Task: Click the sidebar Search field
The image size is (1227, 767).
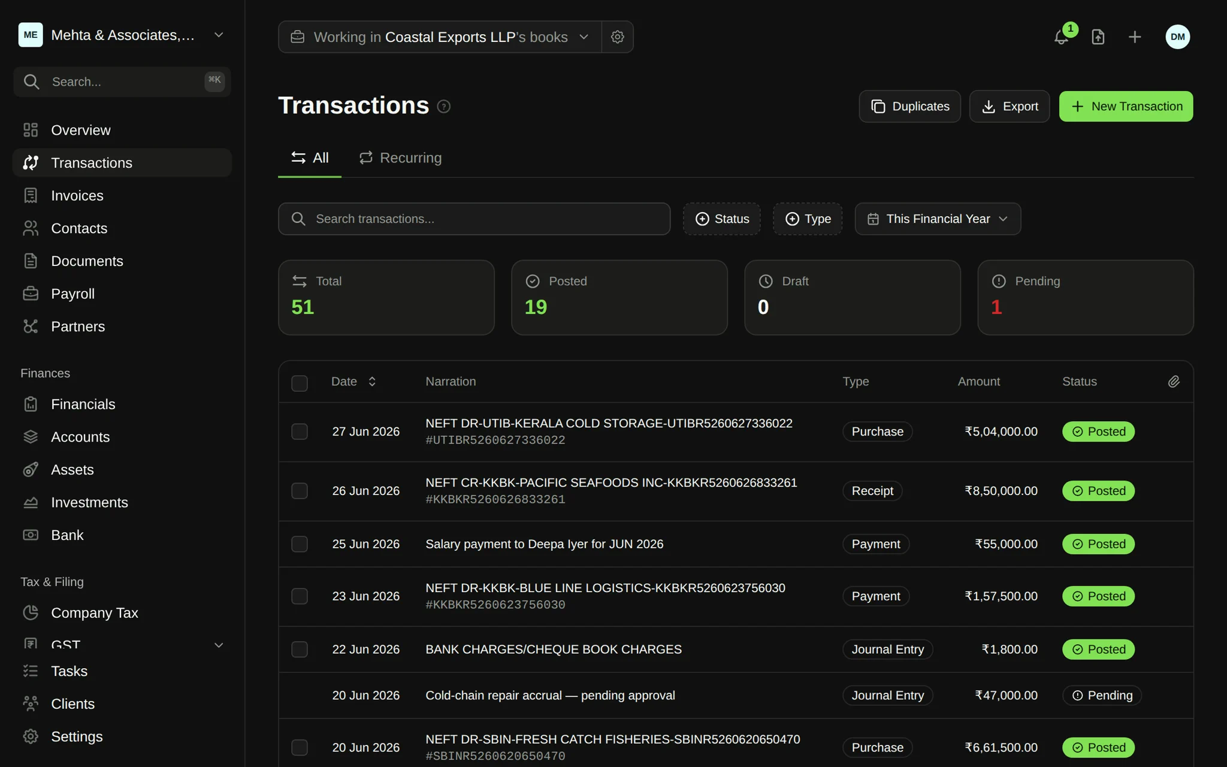Action: 122,82
